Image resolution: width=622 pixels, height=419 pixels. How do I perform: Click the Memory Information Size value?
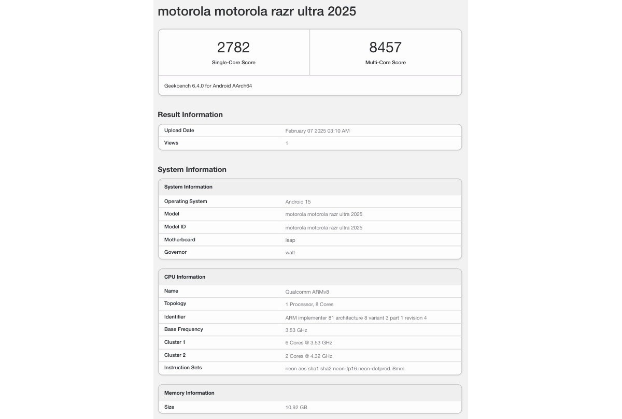(295, 407)
